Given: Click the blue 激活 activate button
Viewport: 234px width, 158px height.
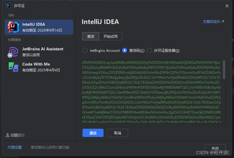Looking at the screenshot, I should point(93,133).
